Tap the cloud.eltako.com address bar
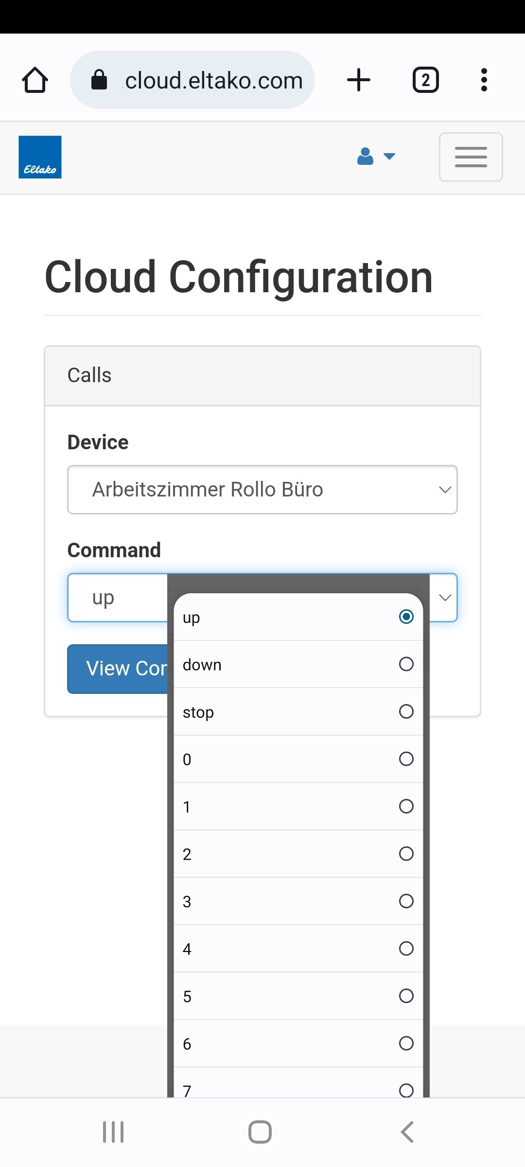 click(214, 80)
